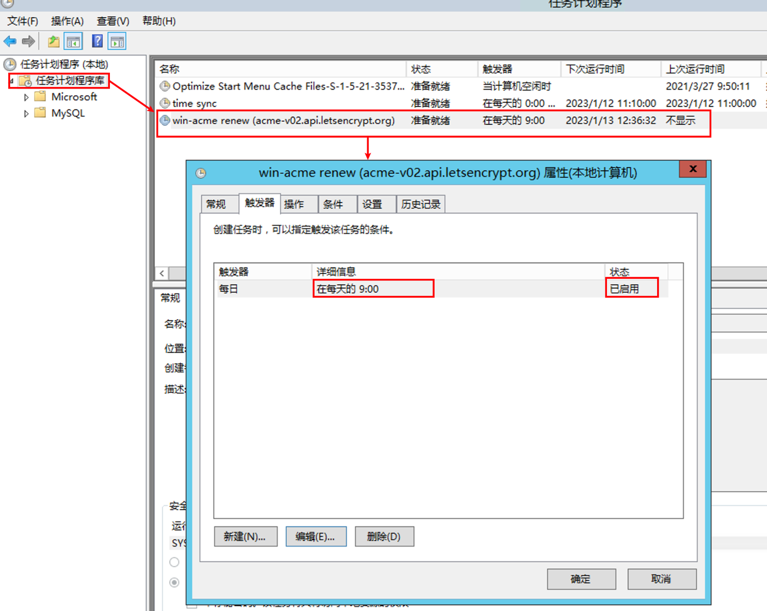This screenshot has height=611, width=767.
Task: Toggle the show/hide action pane icon
Action: pyautogui.click(x=117, y=41)
